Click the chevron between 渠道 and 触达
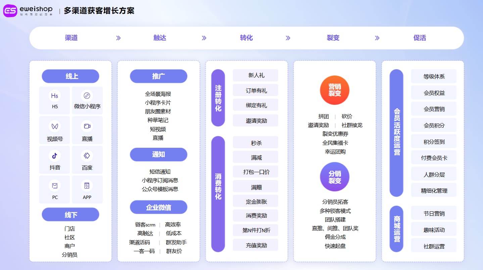Viewport: 483px width, 270px height. point(118,38)
